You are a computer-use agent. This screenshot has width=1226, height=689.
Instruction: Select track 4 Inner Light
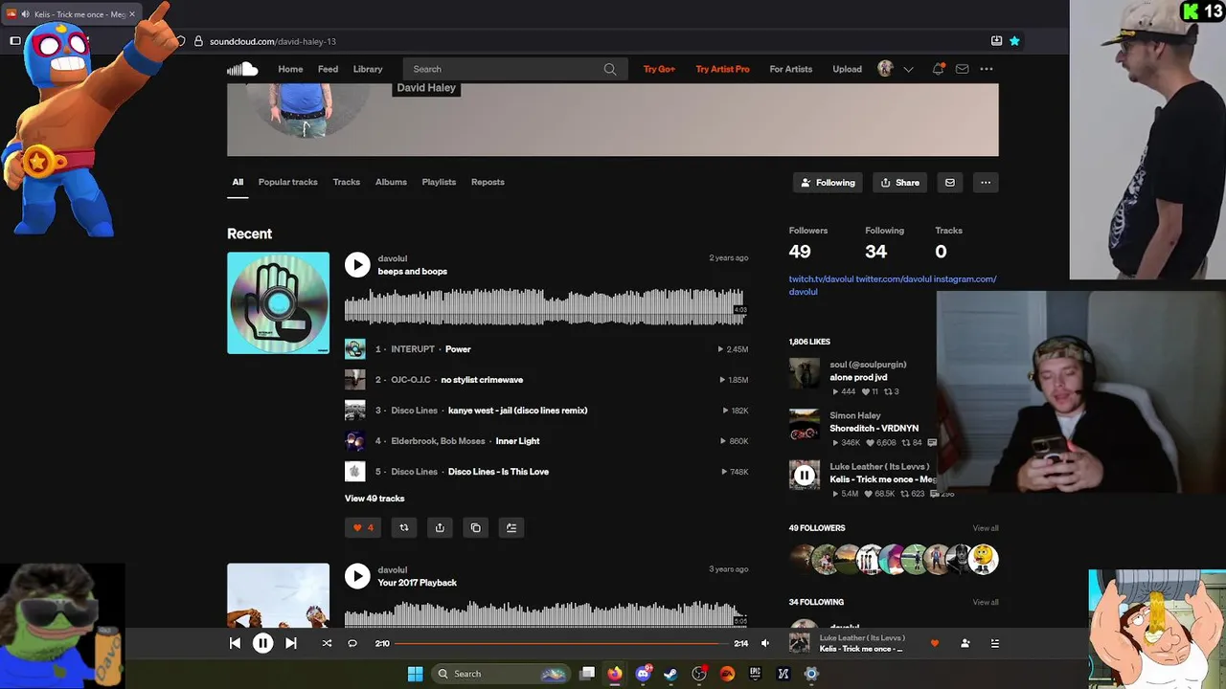click(546, 441)
